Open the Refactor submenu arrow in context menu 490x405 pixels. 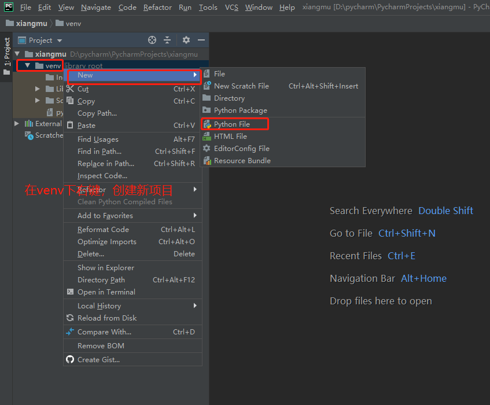(195, 189)
